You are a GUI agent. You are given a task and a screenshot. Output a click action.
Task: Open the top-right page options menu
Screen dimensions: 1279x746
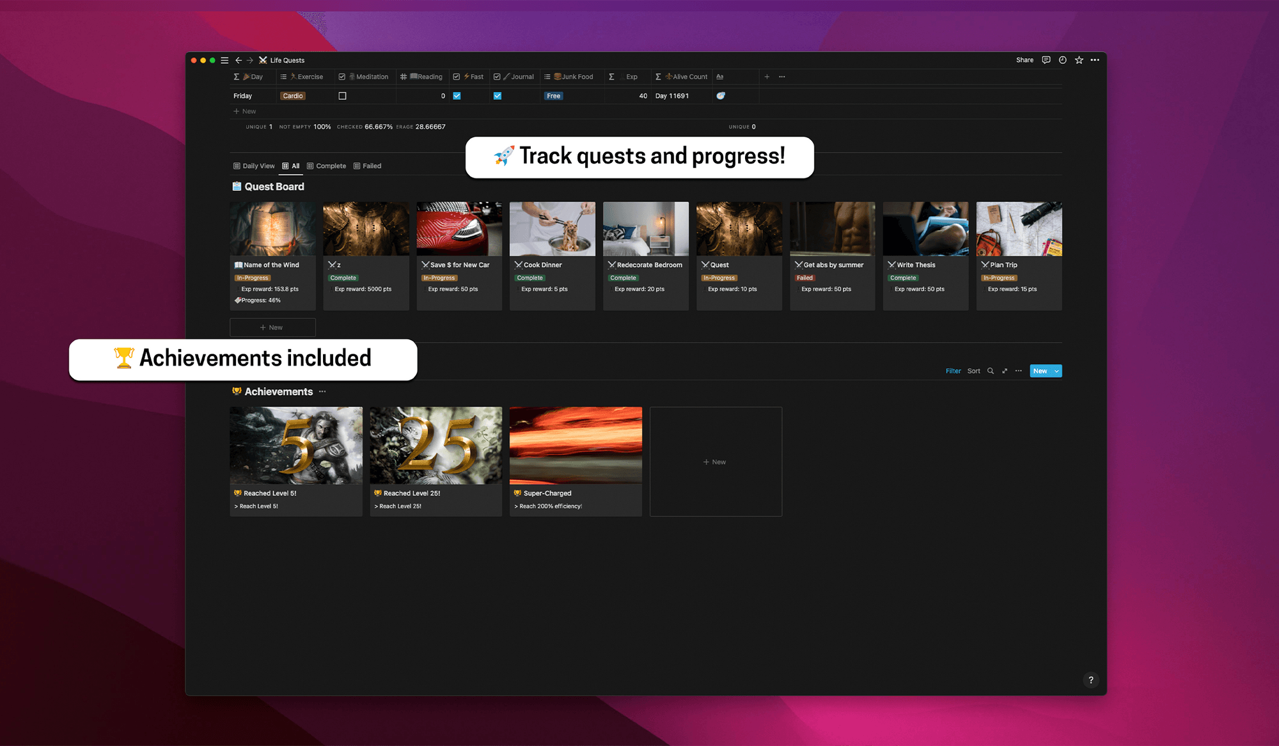(x=1095, y=60)
